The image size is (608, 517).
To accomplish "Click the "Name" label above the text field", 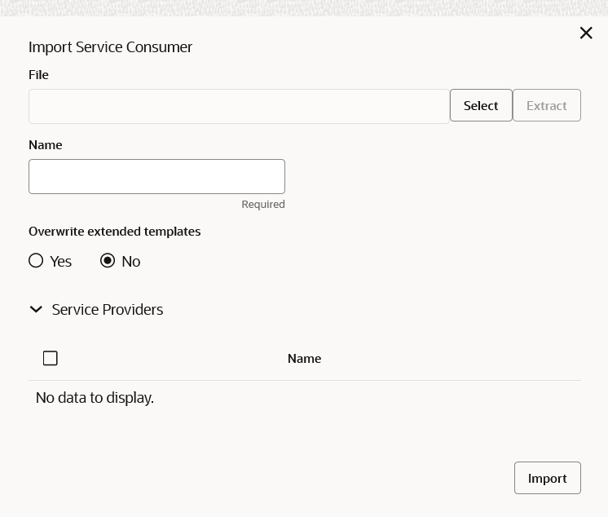I will click(46, 145).
